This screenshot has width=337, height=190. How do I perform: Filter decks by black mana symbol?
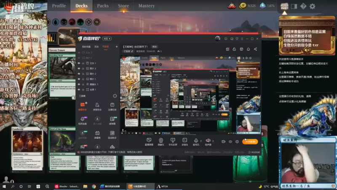(64, 22)
